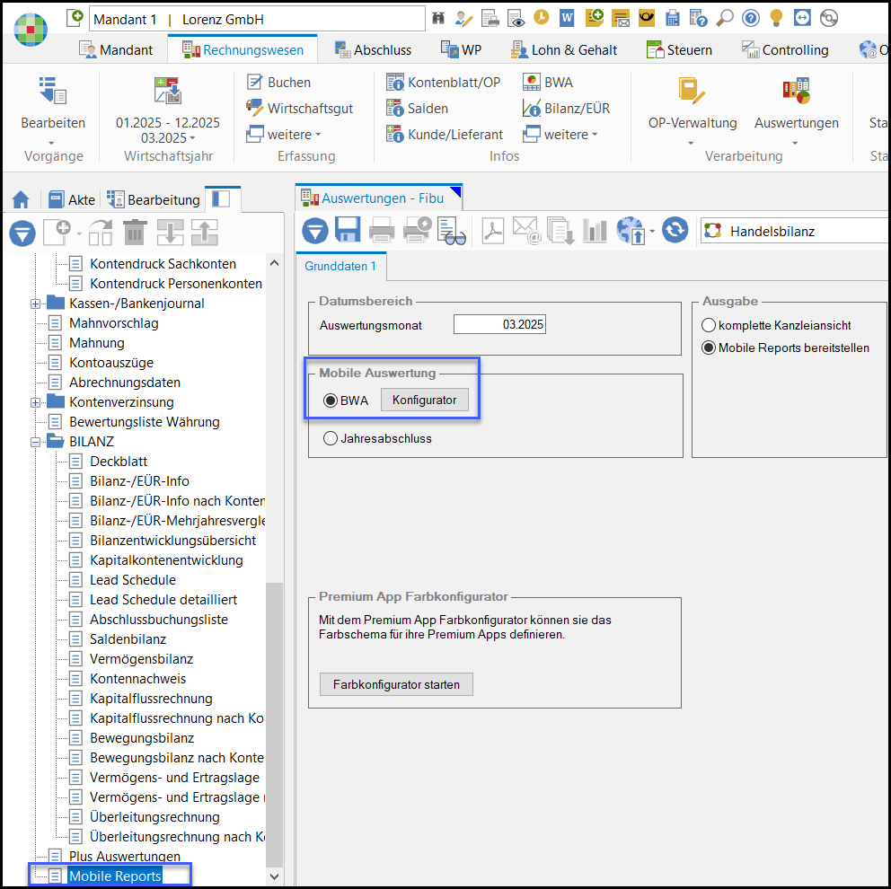Click Farbkonfigurator starten button

coord(396,684)
